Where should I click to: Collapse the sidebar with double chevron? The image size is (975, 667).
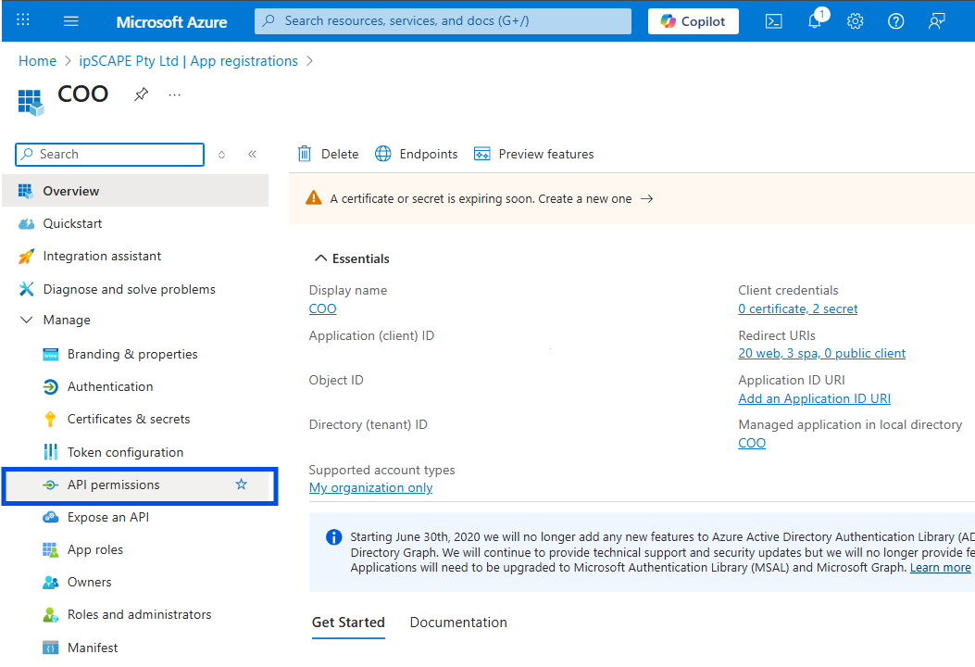point(252,155)
